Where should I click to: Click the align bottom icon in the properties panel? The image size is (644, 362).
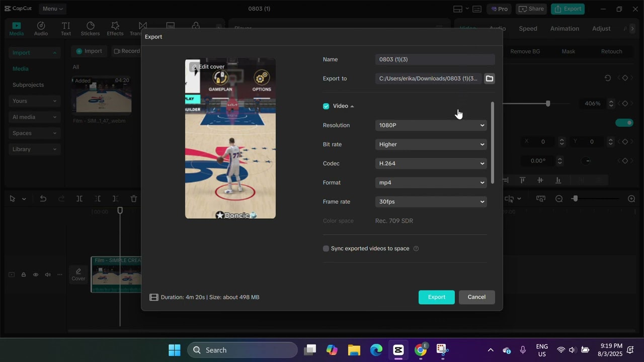point(558,180)
